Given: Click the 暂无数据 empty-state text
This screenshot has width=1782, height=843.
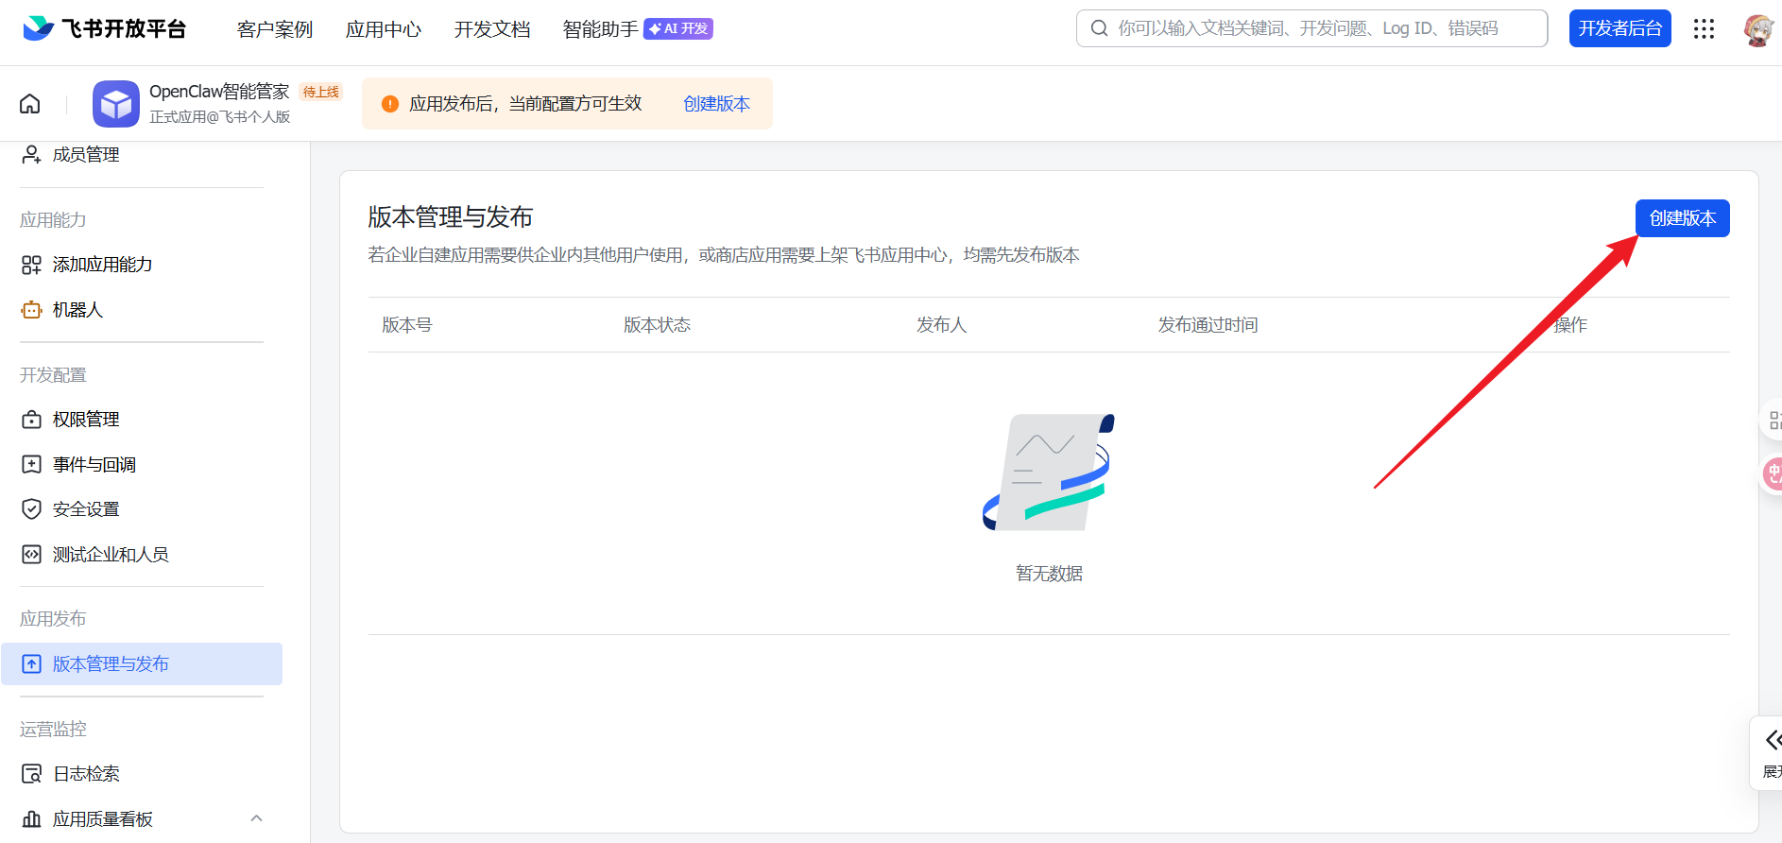Looking at the screenshot, I should pyautogui.click(x=1049, y=574).
